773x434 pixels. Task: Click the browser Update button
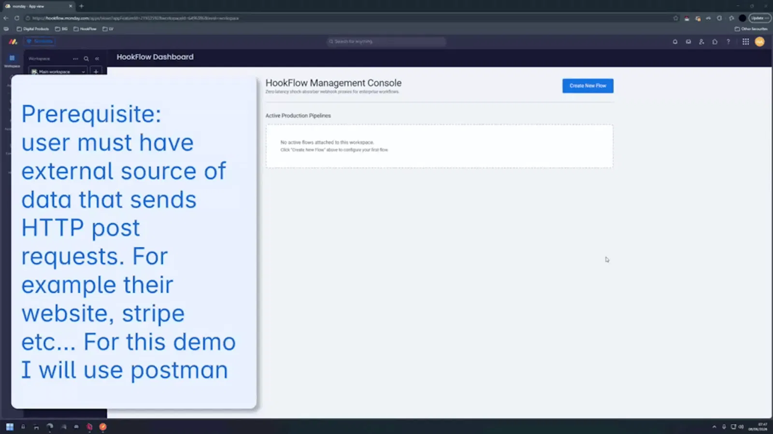point(759,18)
